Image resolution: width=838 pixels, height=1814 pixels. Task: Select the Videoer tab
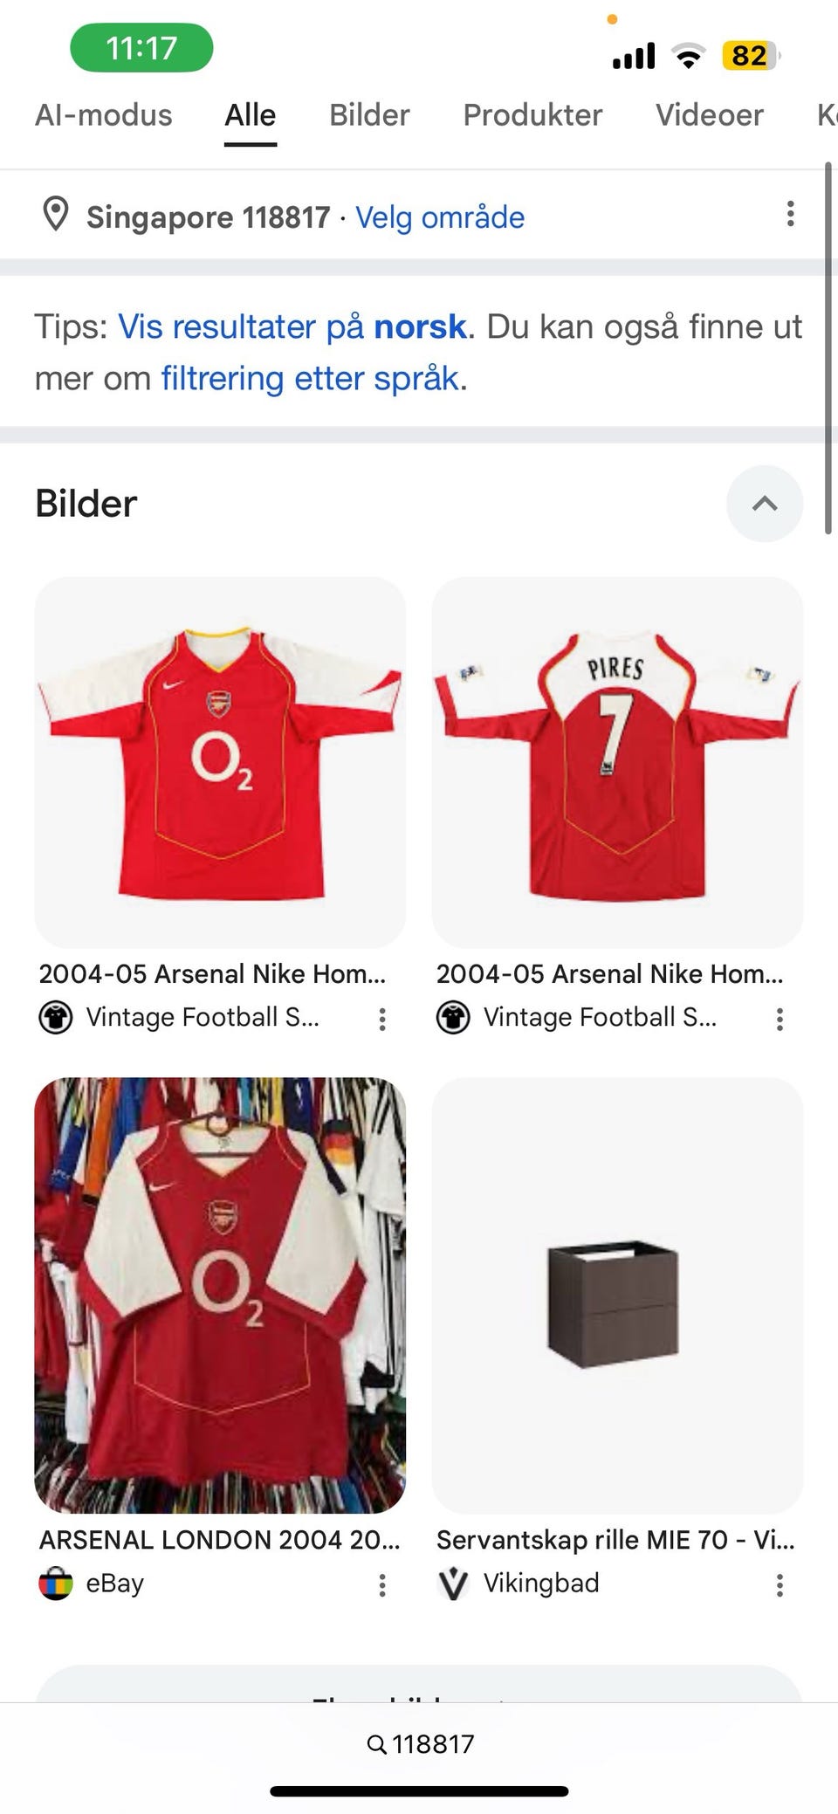[x=709, y=115]
